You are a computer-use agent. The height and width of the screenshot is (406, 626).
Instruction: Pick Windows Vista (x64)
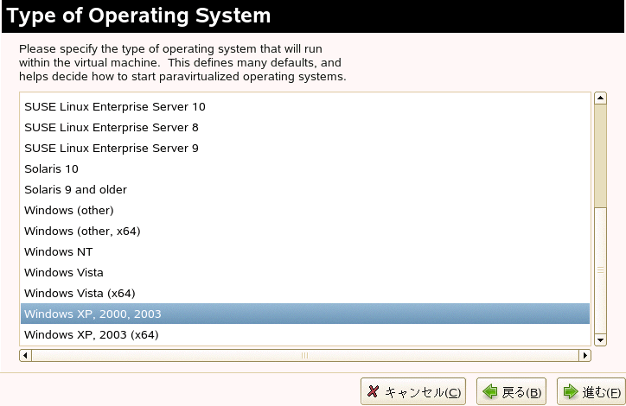coord(305,294)
